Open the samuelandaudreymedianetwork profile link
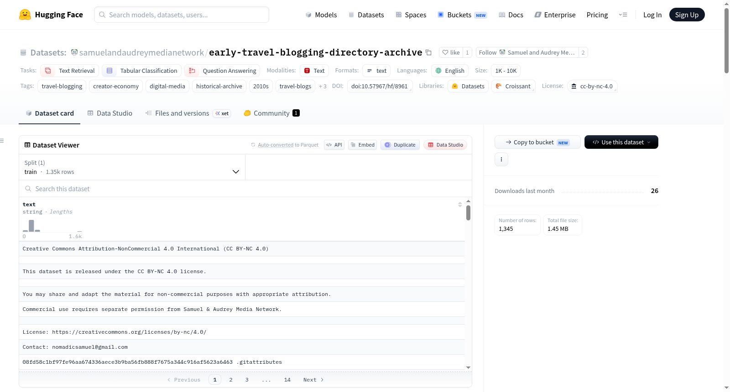The width and height of the screenshot is (730, 392). coord(141,52)
